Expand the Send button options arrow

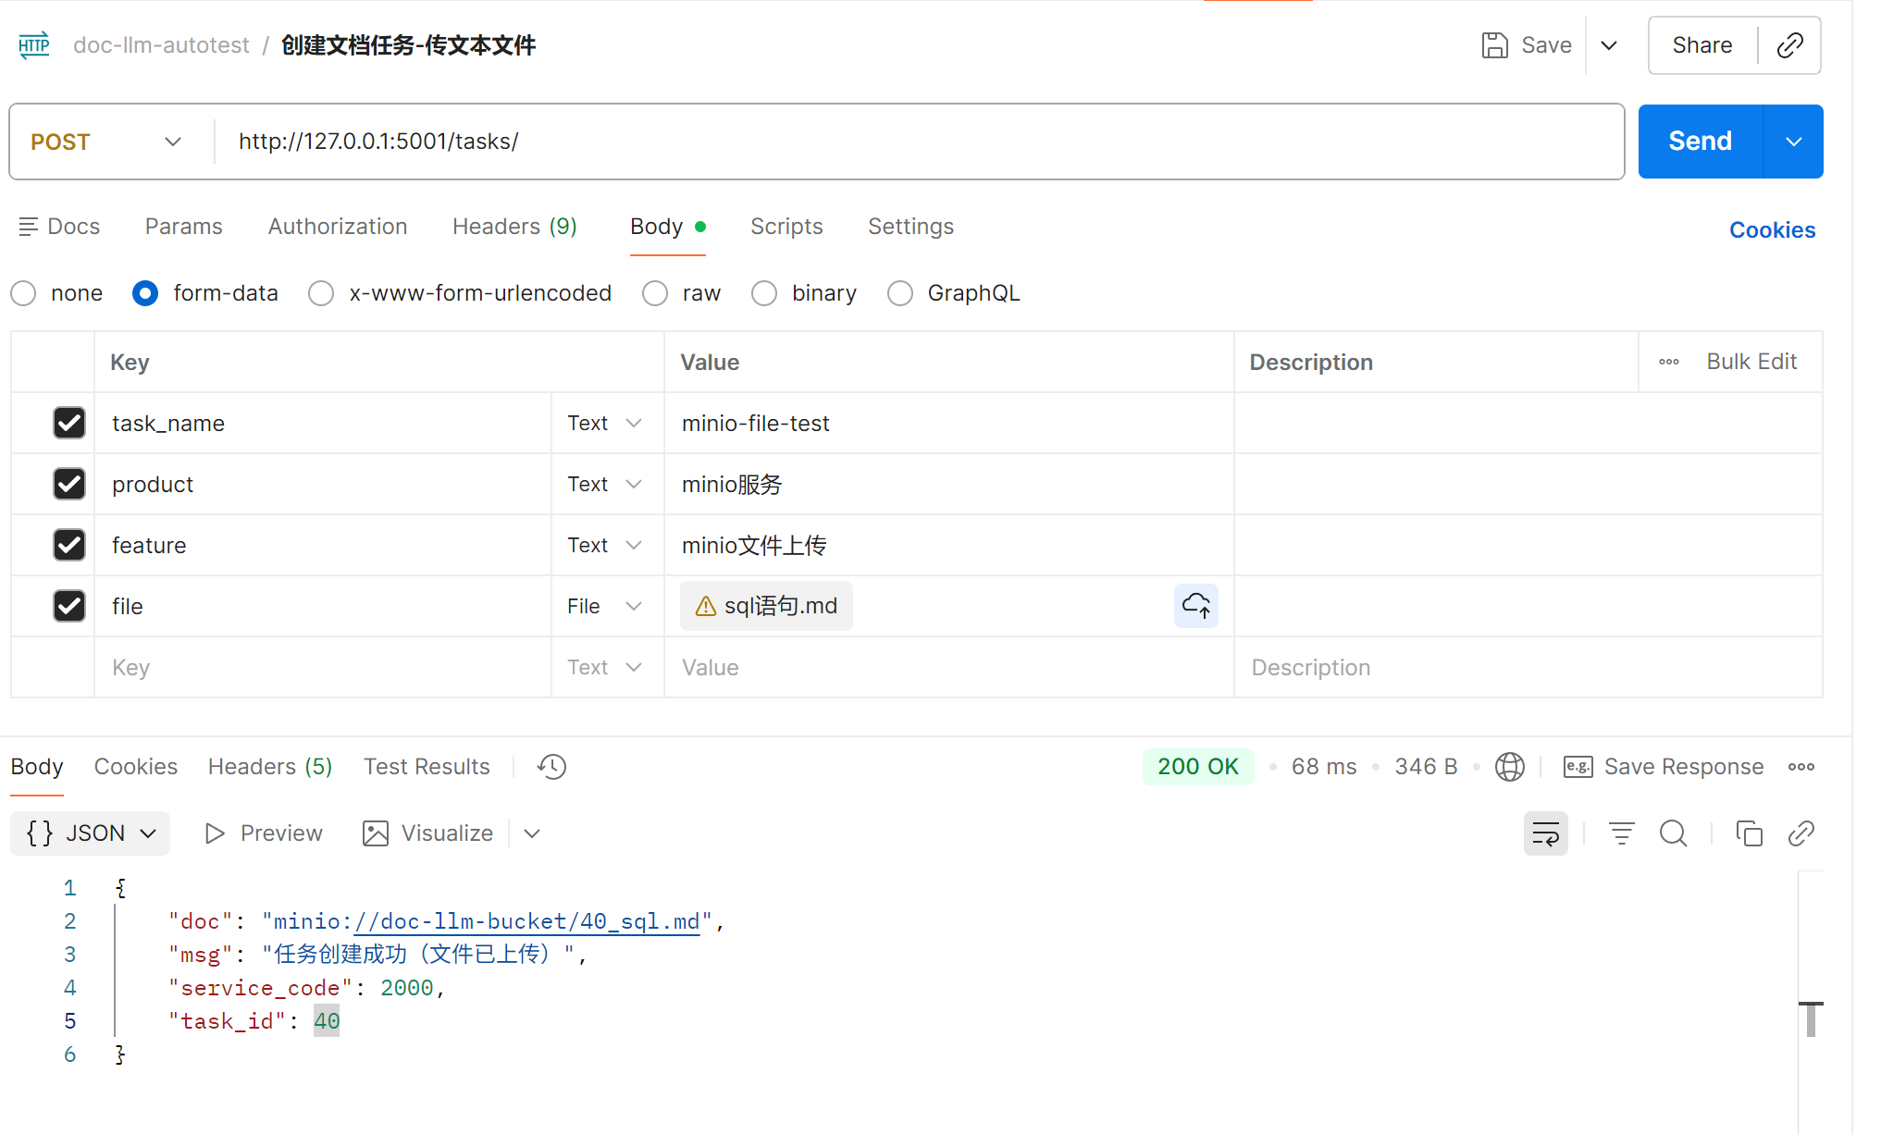point(1793,142)
